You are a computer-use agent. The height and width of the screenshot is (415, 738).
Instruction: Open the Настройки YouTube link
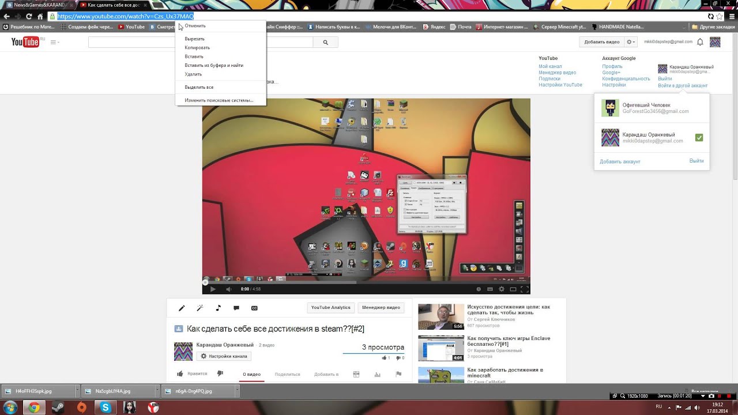560,85
